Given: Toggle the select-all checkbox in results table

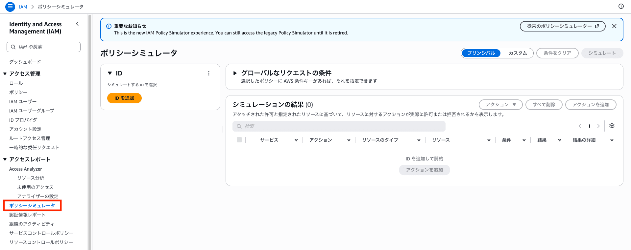Looking at the screenshot, I should (x=239, y=140).
